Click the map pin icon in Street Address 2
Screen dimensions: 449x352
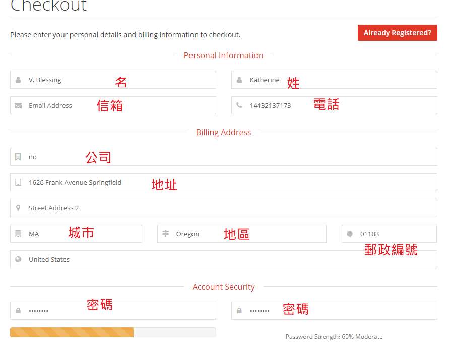(18, 208)
